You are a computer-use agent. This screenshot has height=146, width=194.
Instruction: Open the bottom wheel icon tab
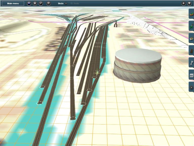(x=191, y=88)
